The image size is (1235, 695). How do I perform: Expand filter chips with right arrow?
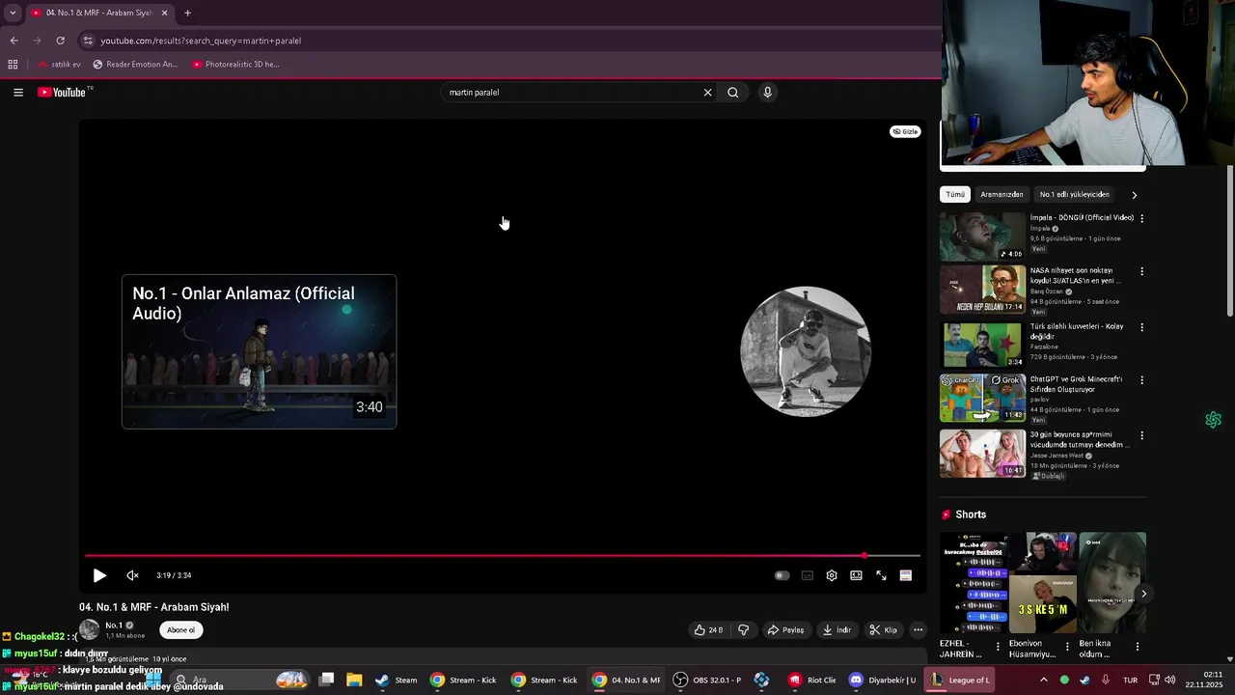[x=1134, y=195]
